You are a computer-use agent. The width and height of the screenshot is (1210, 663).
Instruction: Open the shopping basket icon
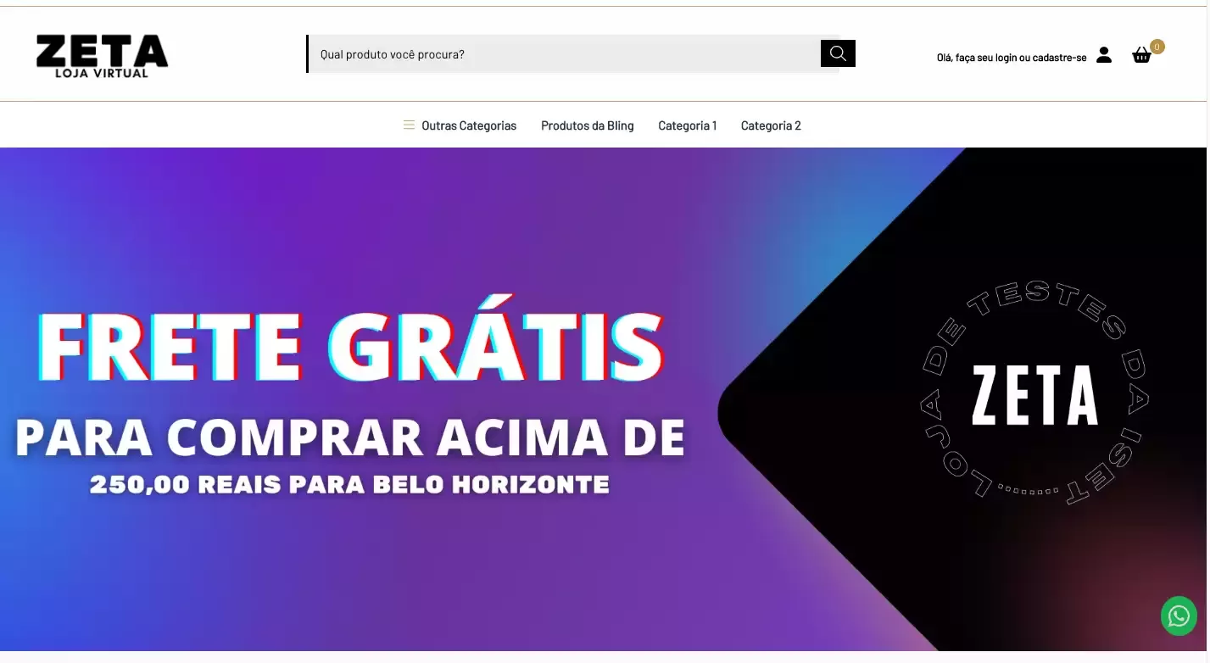(x=1141, y=55)
